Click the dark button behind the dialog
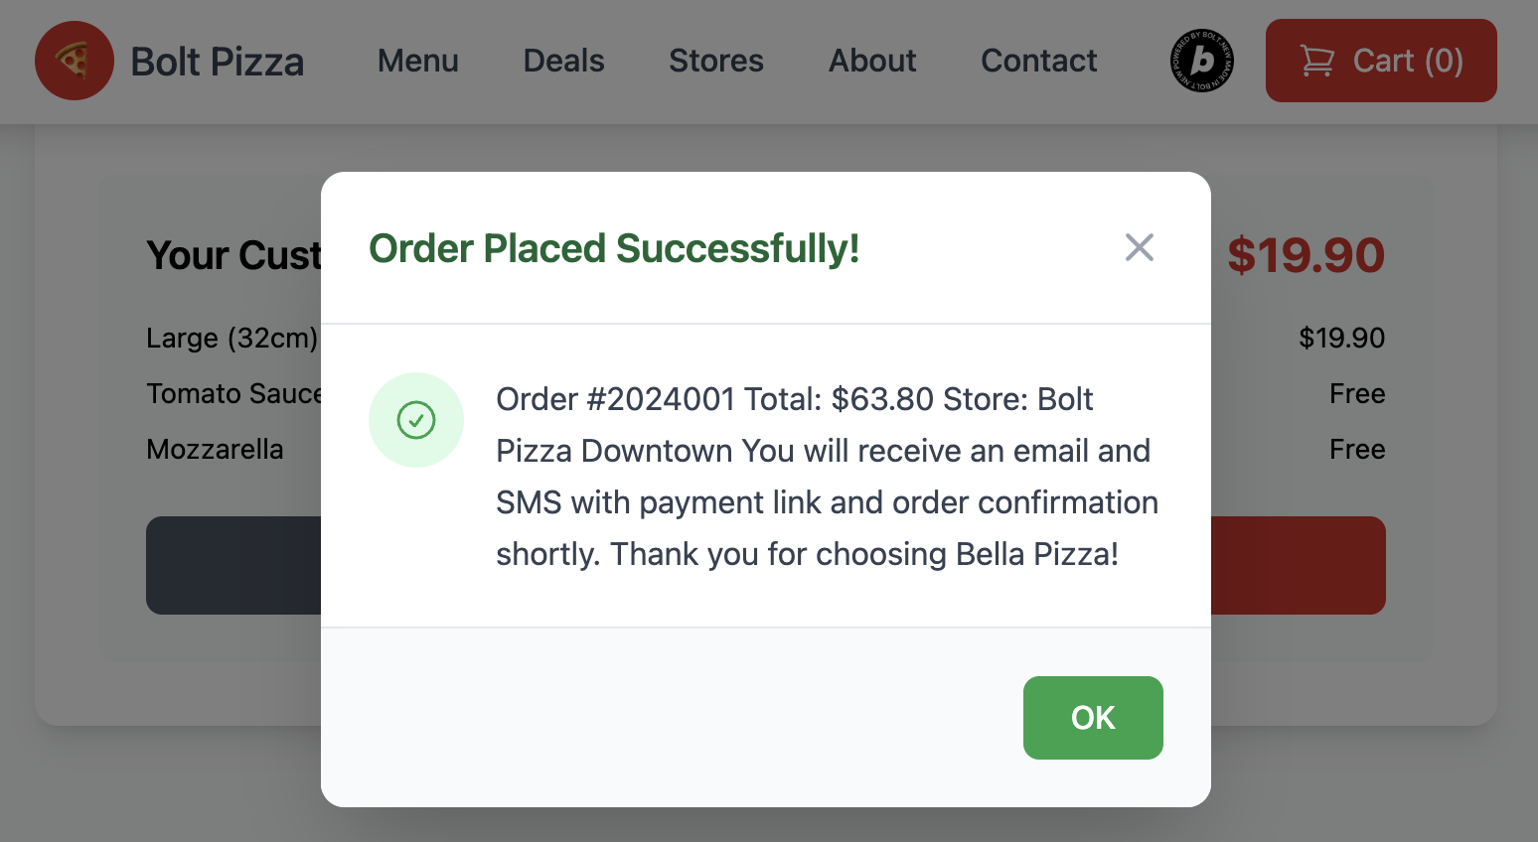The image size is (1538, 842). pos(233,565)
